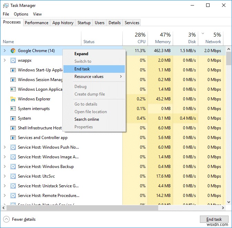Image resolution: width=232 pixels, height=228 pixels.
Task: Expand Service Host: Remote Procedure row
Action: (x=5, y=196)
